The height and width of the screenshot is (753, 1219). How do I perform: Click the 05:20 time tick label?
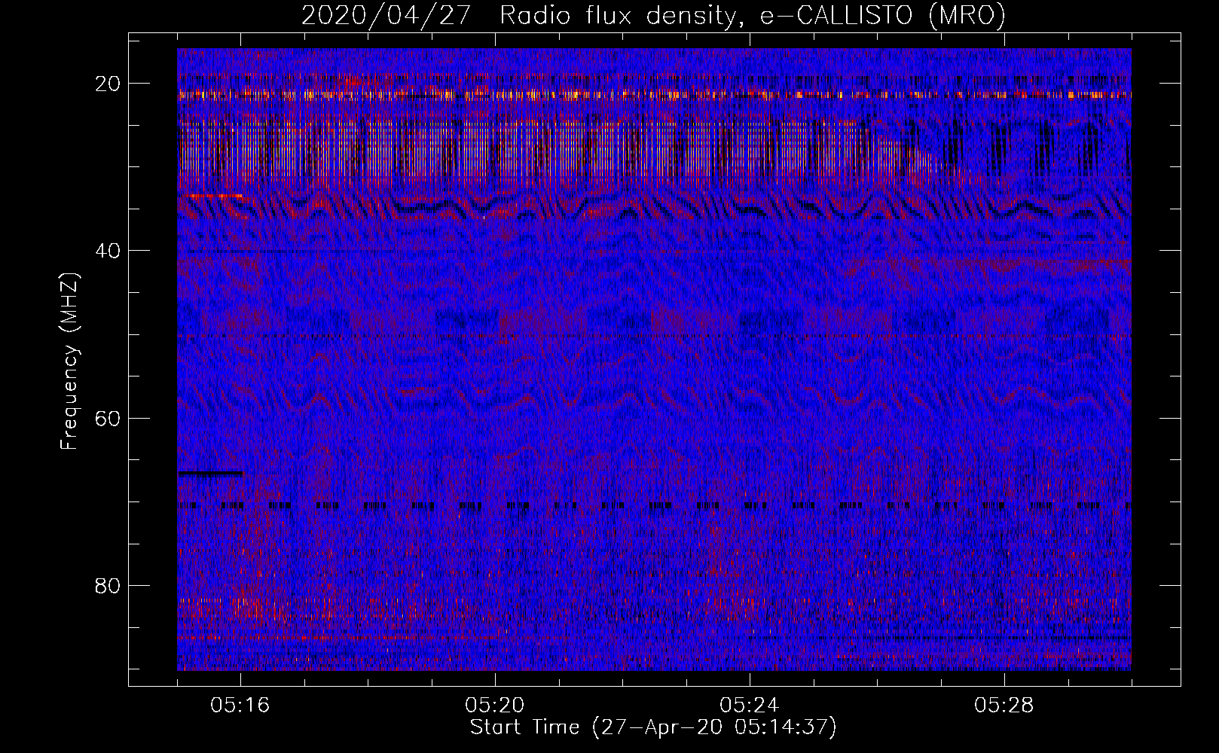495,706
